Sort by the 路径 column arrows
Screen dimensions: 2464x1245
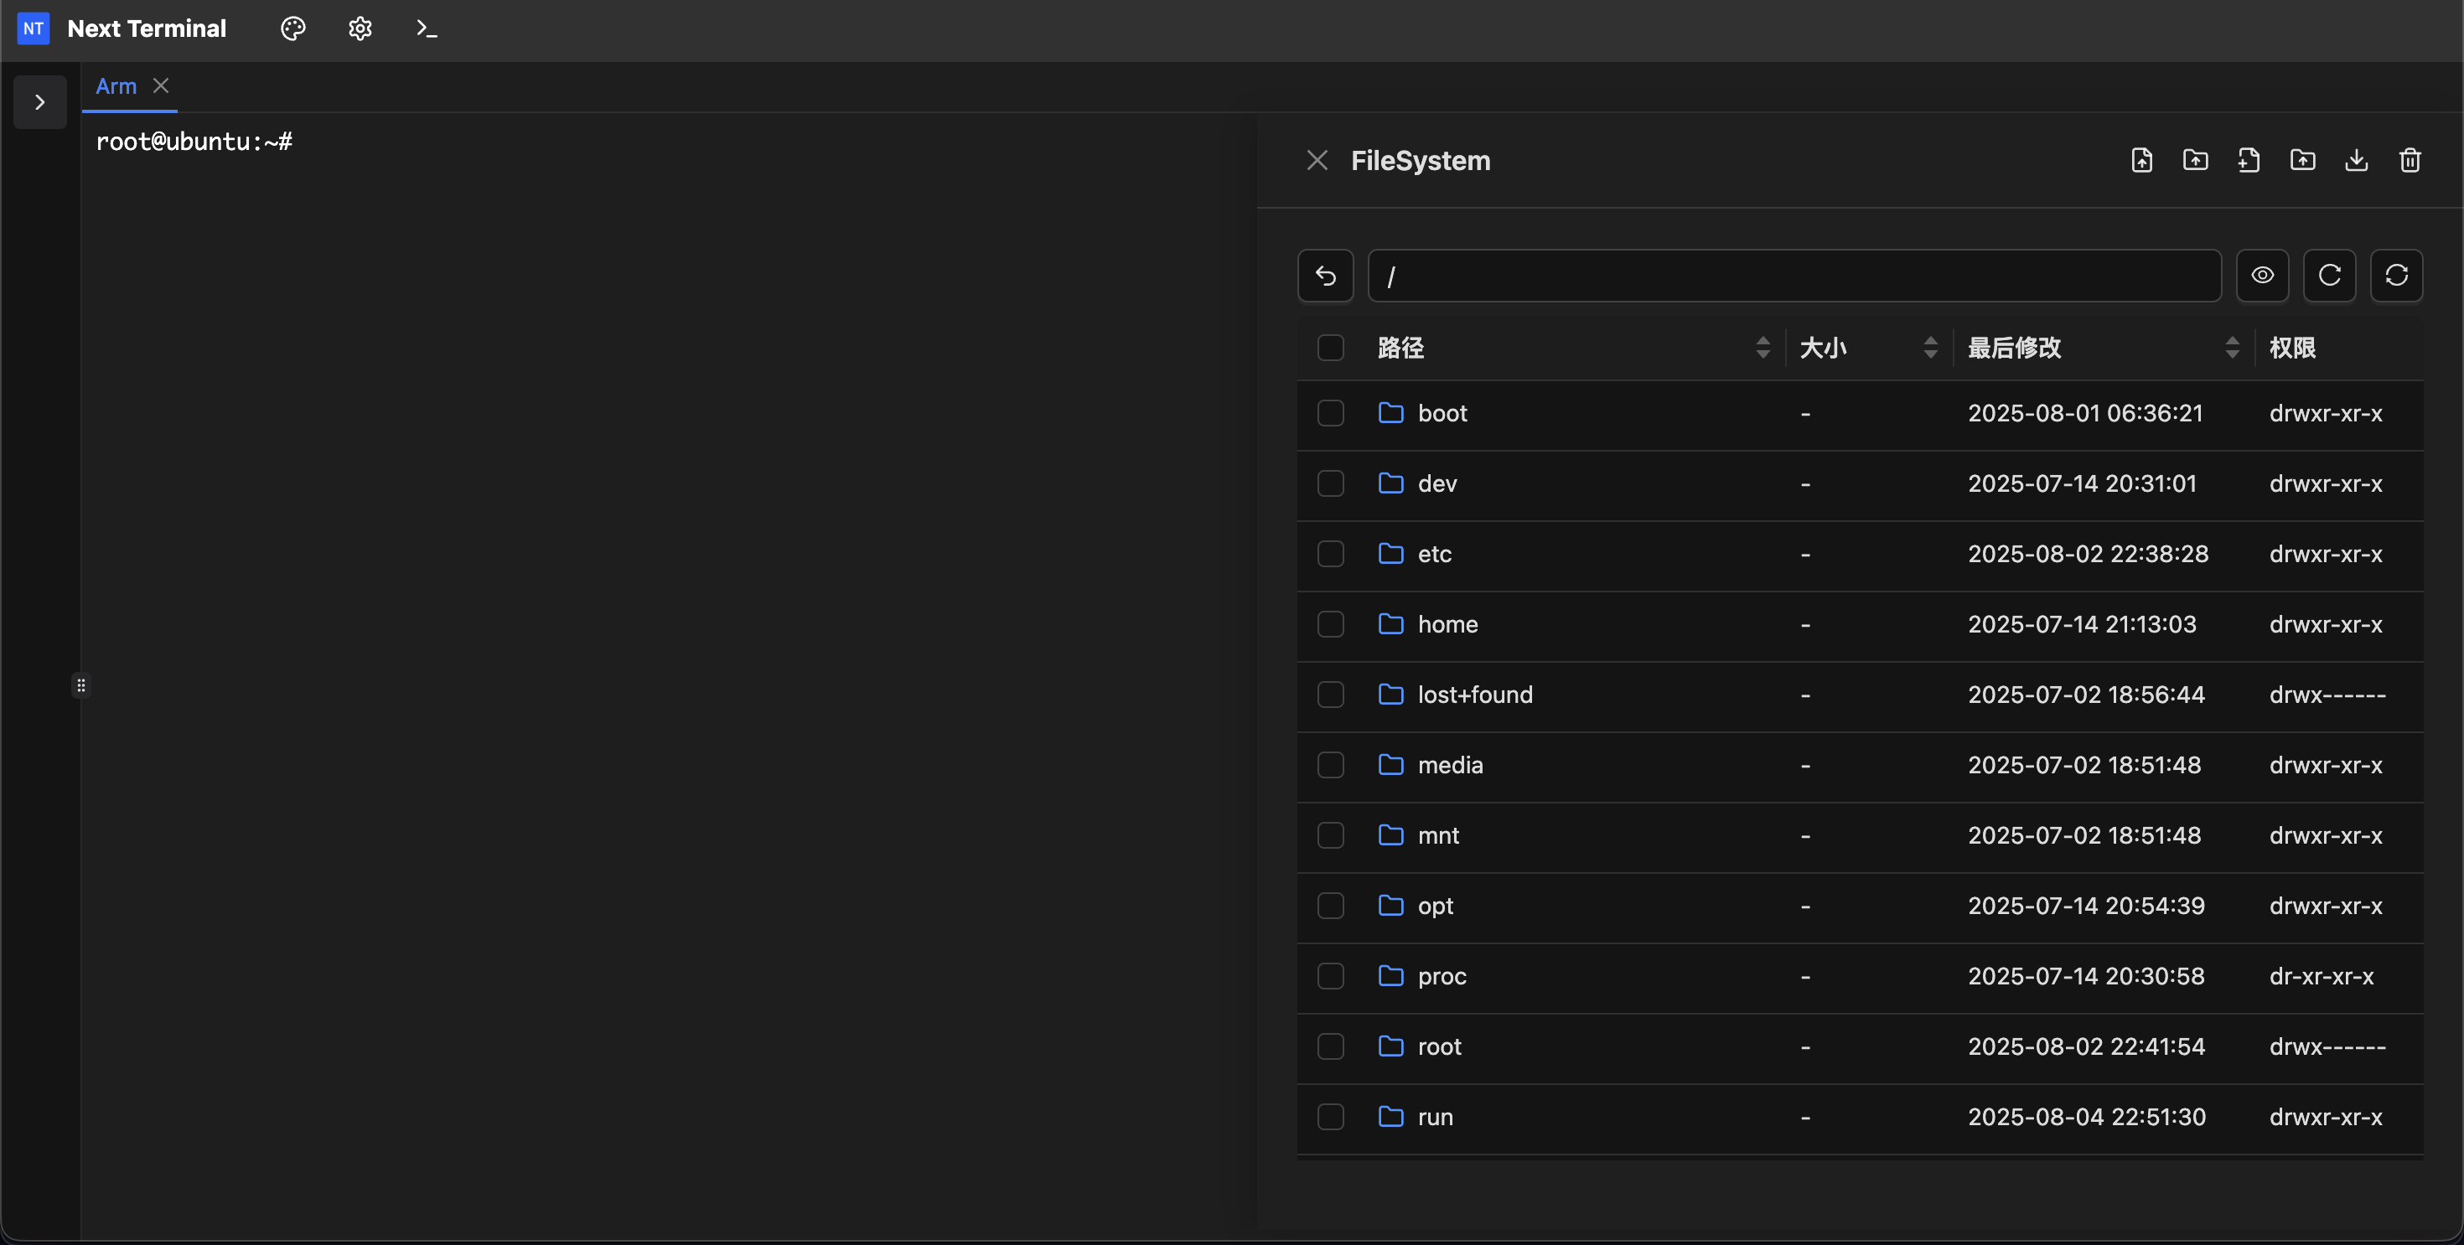pyautogui.click(x=1762, y=347)
